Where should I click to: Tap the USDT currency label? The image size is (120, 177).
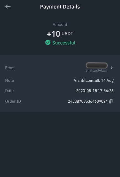pyautogui.click(x=67, y=33)
